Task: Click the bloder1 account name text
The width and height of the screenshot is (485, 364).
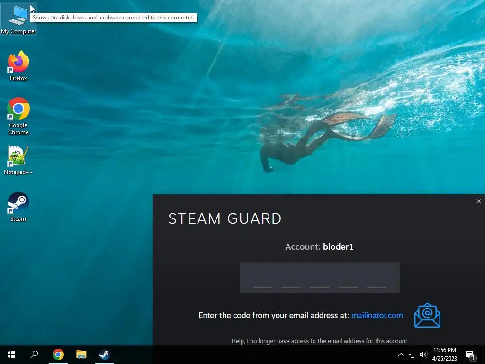Action: [338, 246]
